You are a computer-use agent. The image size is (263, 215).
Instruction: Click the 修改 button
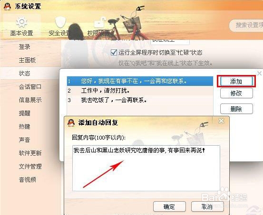tap(236, 93)
